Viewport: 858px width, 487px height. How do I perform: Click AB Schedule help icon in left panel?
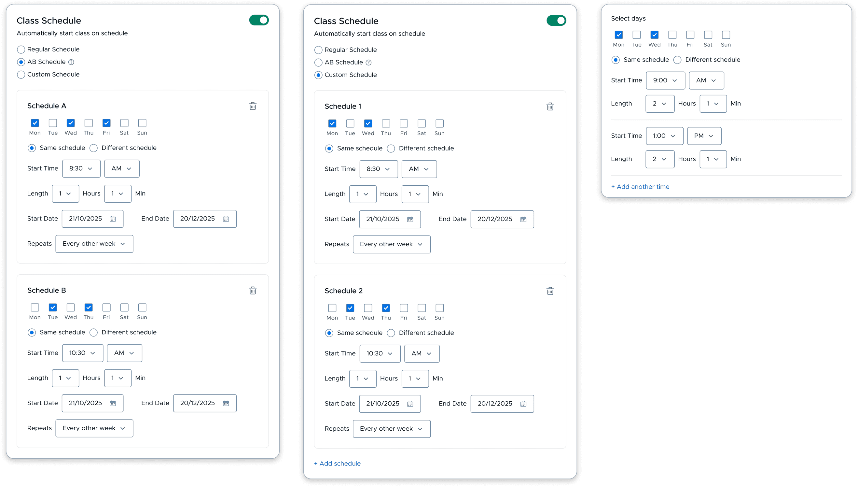pyautogui.click(x=71, y=62)
